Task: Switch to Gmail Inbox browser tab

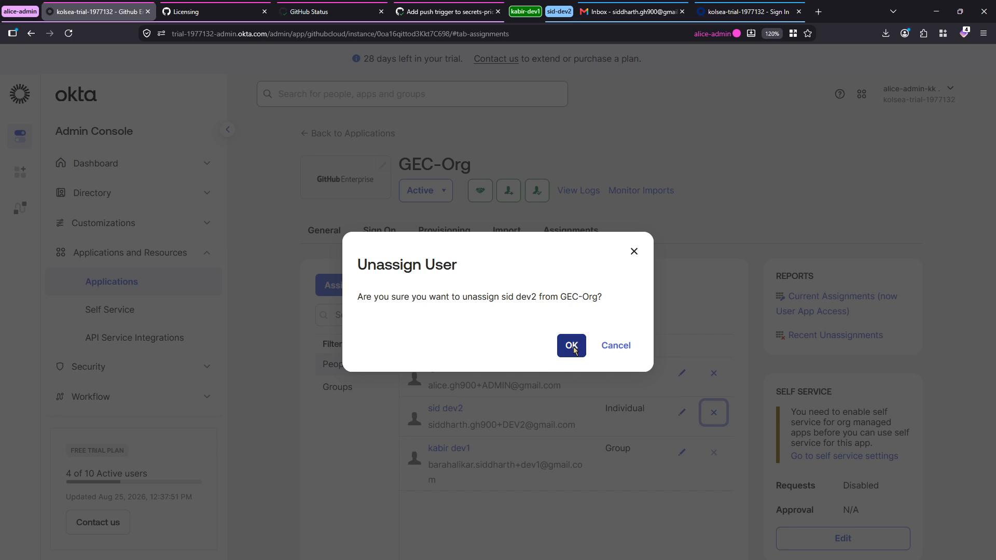Action: click(632, 11)
